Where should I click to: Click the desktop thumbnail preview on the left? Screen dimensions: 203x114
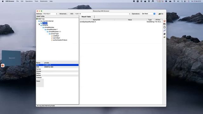pos(11,58)
